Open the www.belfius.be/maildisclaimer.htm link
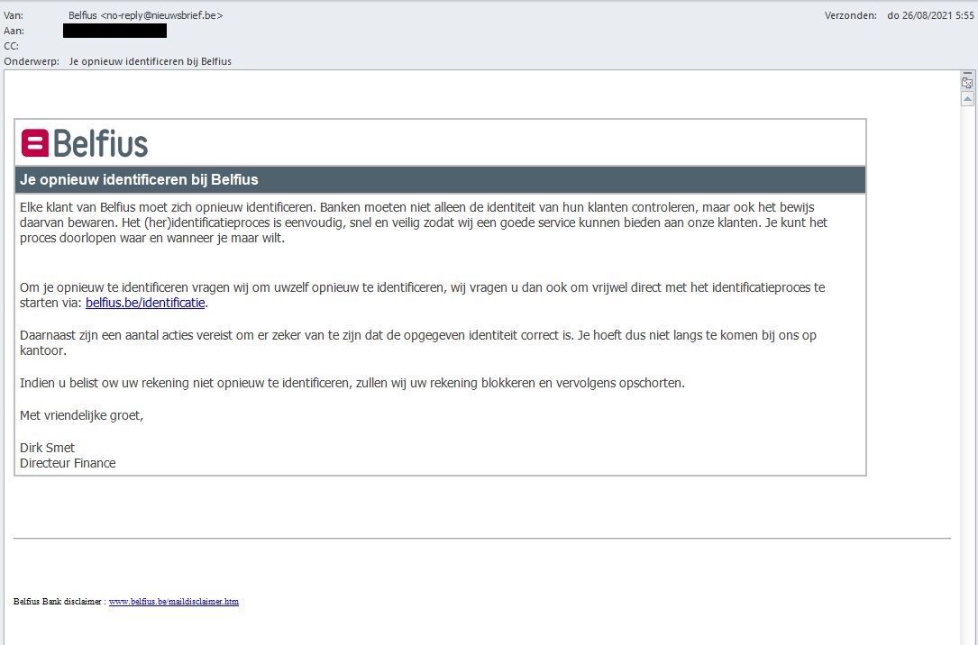This screenshot has height=645, width=978. (173, 601)
